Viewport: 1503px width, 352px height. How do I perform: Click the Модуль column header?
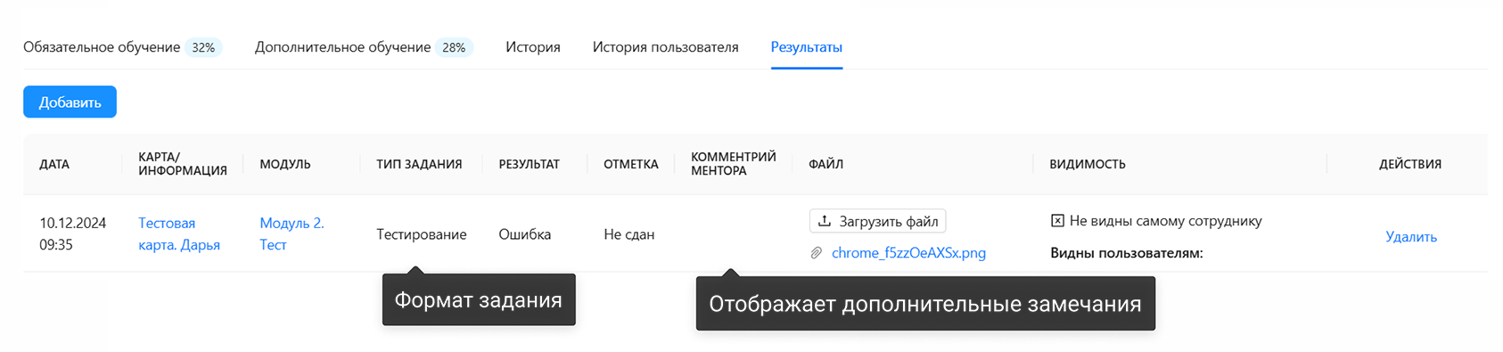pos(285,164)
